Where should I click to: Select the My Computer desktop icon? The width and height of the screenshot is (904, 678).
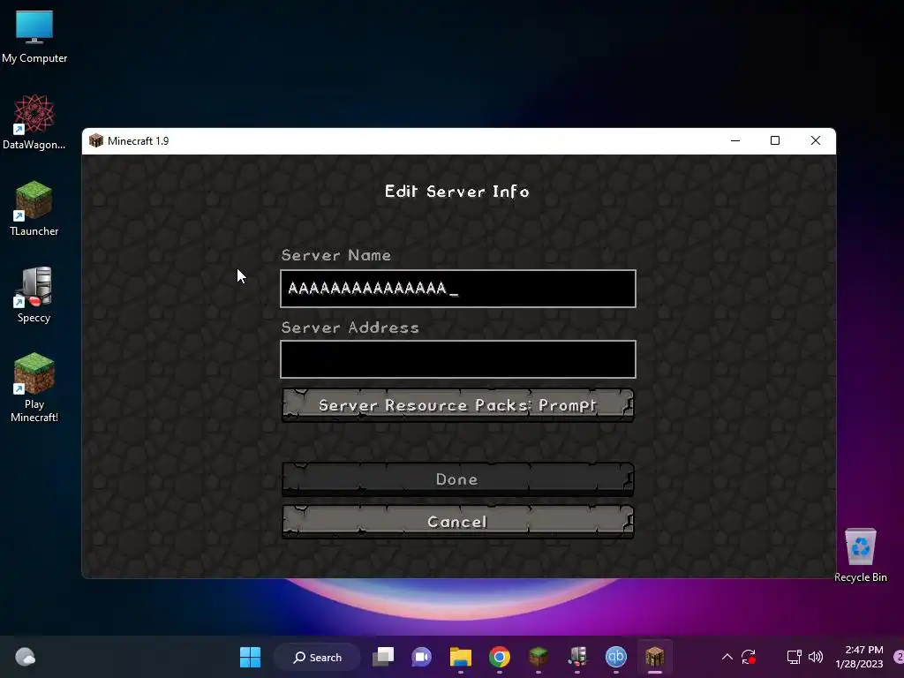34,37
